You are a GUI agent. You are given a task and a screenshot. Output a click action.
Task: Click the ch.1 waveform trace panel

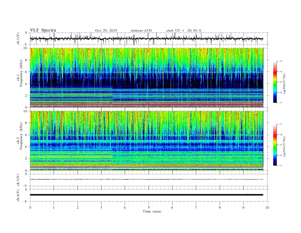coord(149,38)
